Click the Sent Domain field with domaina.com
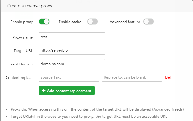This screenshot has height=121, width=193. tap(72, 64)
